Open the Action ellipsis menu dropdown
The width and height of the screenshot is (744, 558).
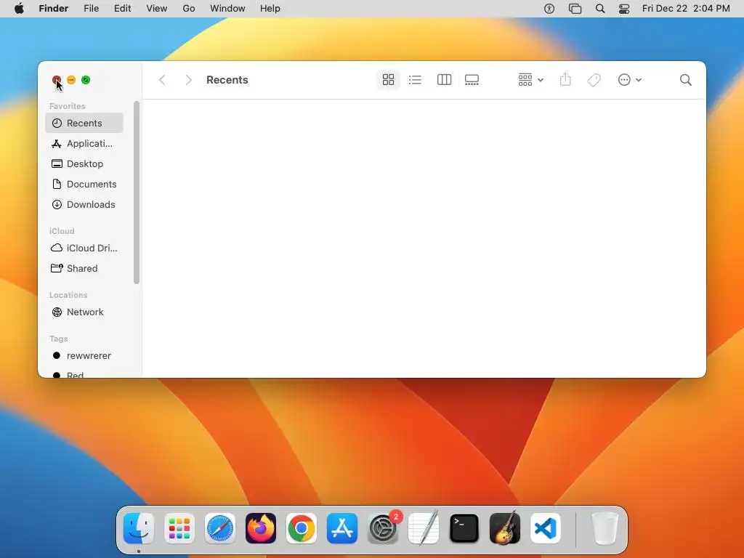630,80
